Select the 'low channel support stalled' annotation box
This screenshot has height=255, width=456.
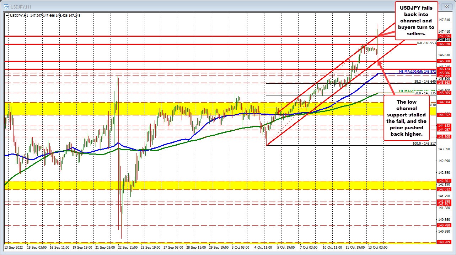tap(406, 118)
